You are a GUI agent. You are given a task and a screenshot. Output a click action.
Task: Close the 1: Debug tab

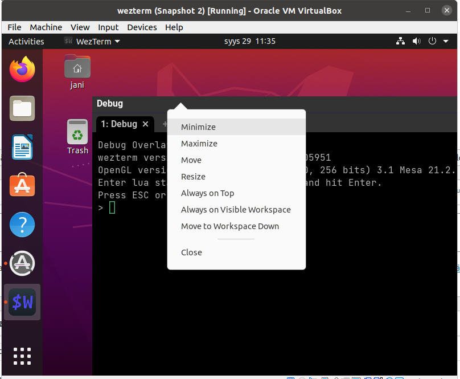pos(145,124)
